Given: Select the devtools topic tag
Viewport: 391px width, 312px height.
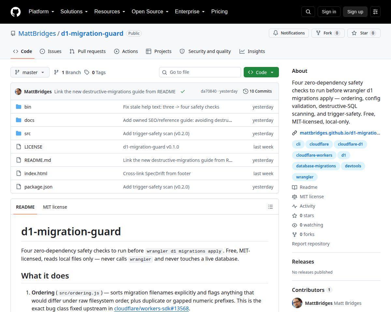Looking at the screenshot, I should click(x=353, y=166).
